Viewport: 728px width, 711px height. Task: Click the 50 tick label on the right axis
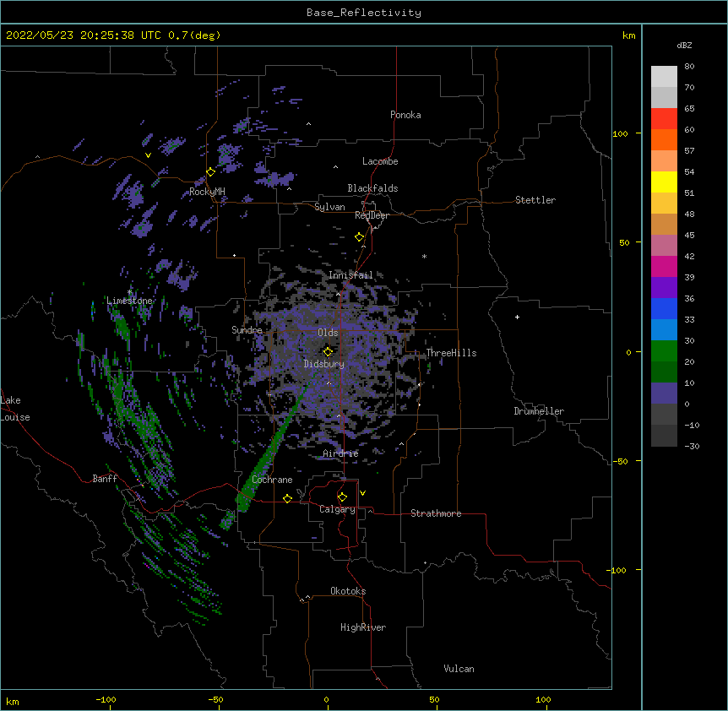(624, 242)
